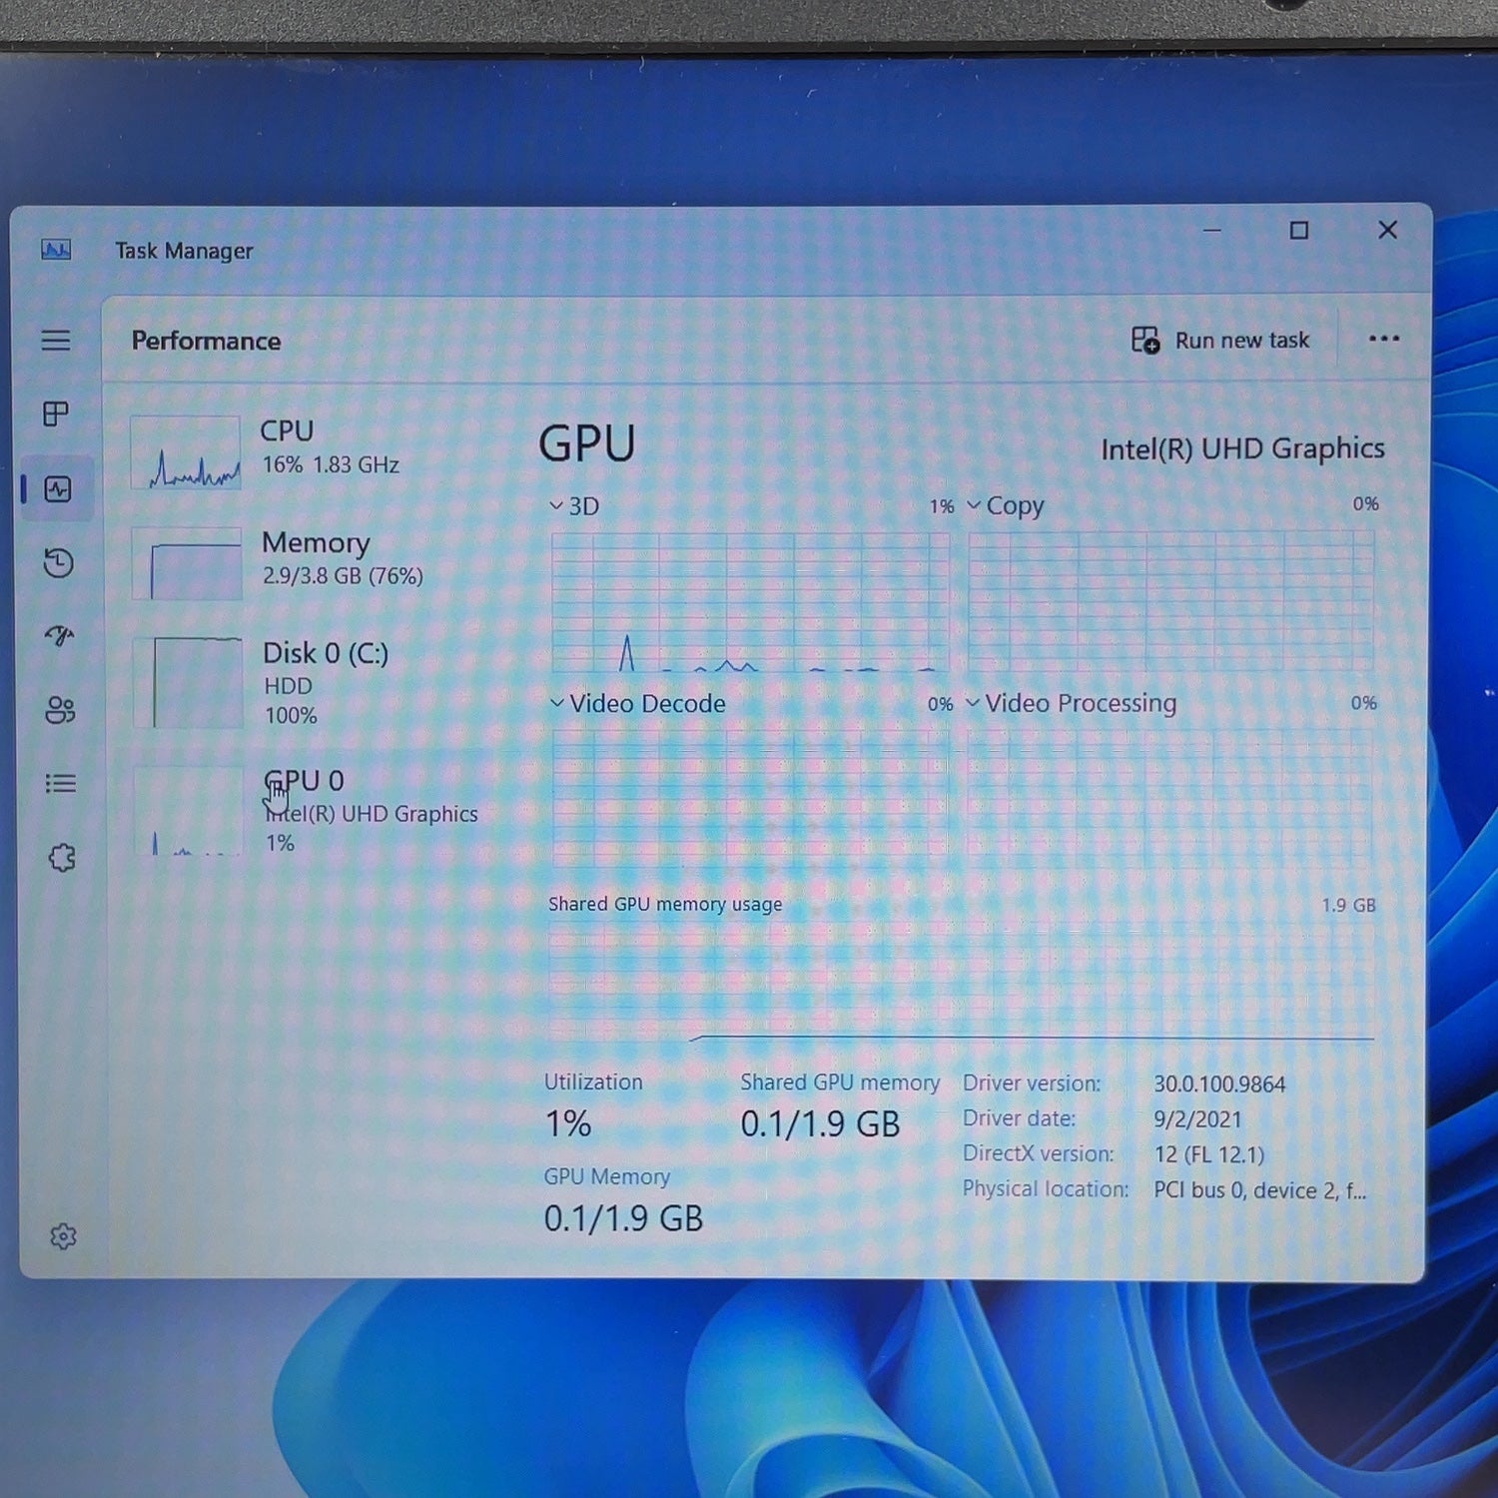Click the Shared GPU memory usage graph
1498x1498 pixels.
[x=962, y=983]
